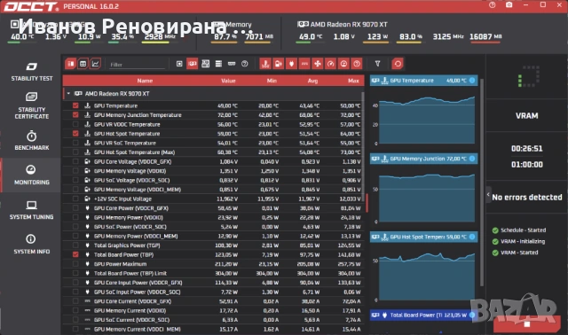The image size is (568, 335).
Task: Reset min/max values with refresh button
Action: pos(398,64)
